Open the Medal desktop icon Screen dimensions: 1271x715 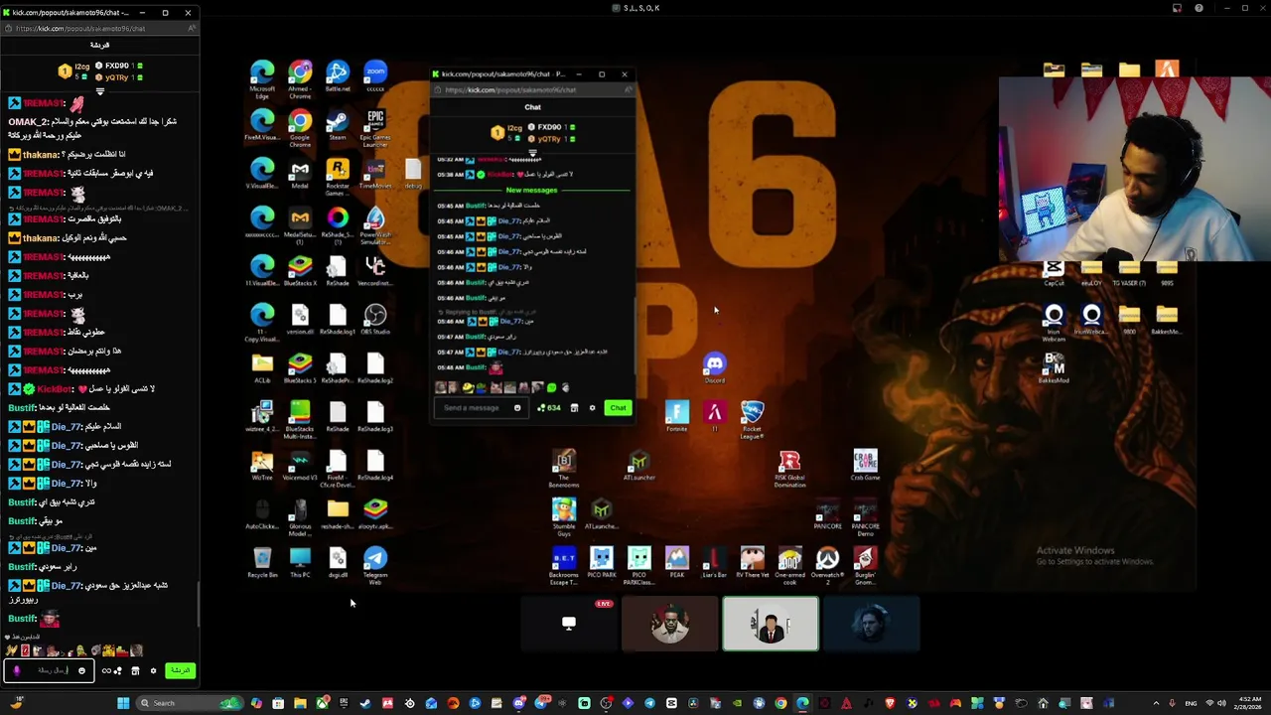point(300,173)
